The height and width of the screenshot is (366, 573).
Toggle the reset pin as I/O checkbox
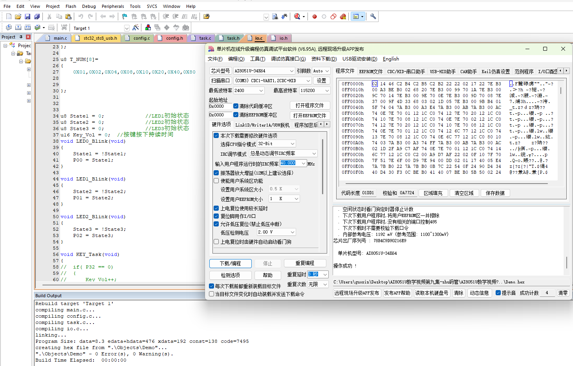click(216, 216)
